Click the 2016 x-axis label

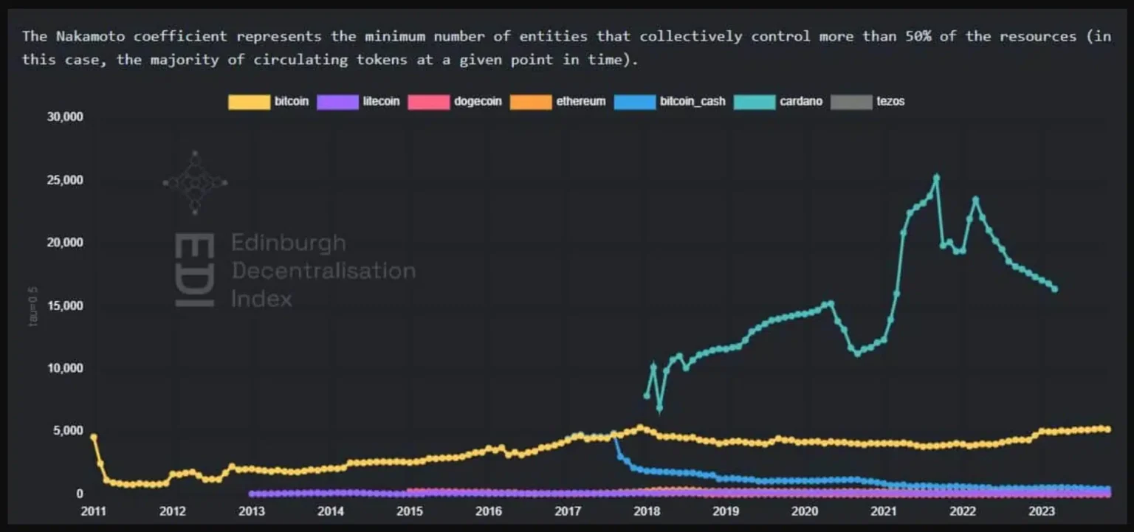coord(488,511)
